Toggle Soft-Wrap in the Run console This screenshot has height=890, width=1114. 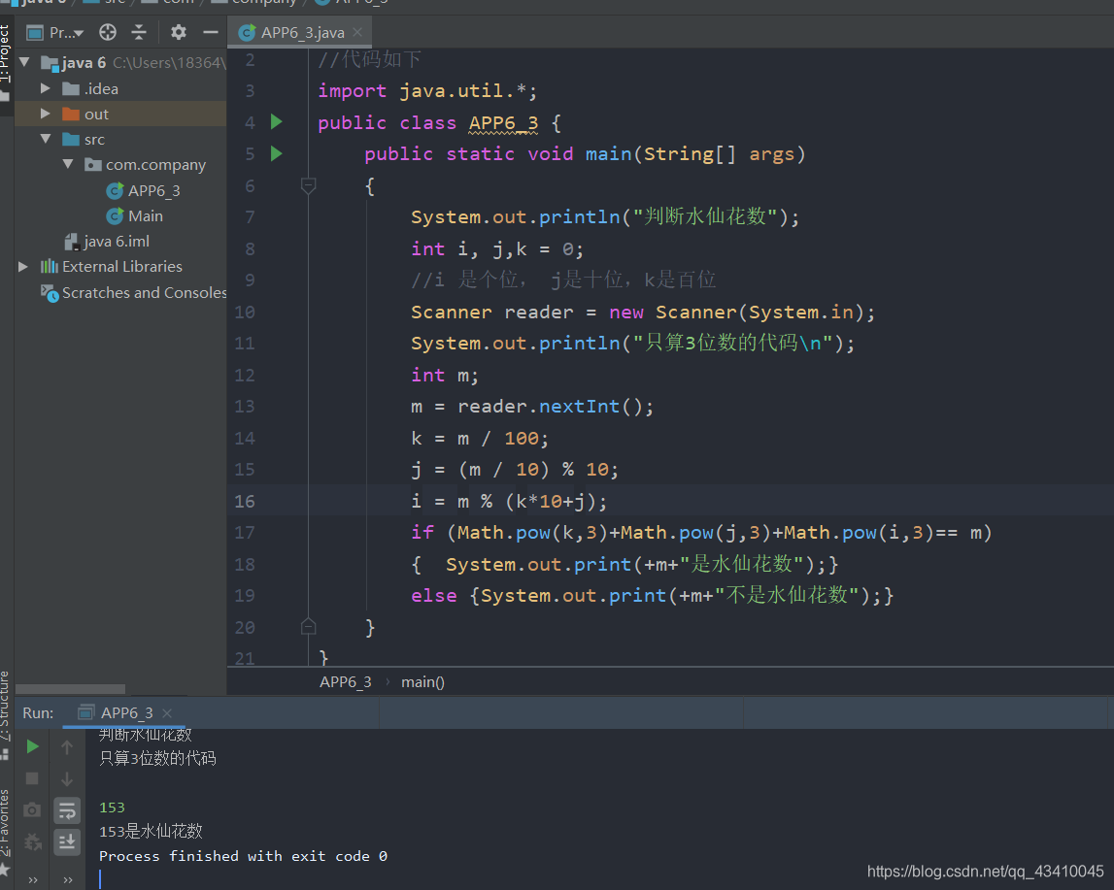tap(67, 809)
